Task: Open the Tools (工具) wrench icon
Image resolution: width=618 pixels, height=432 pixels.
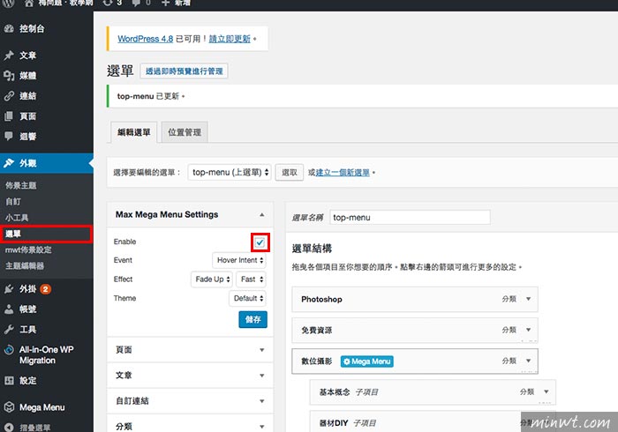Action: coord(9,330)
